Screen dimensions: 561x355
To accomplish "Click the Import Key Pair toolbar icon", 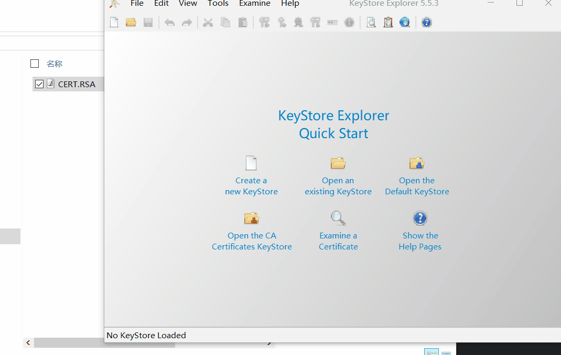I will pos(315,23).
